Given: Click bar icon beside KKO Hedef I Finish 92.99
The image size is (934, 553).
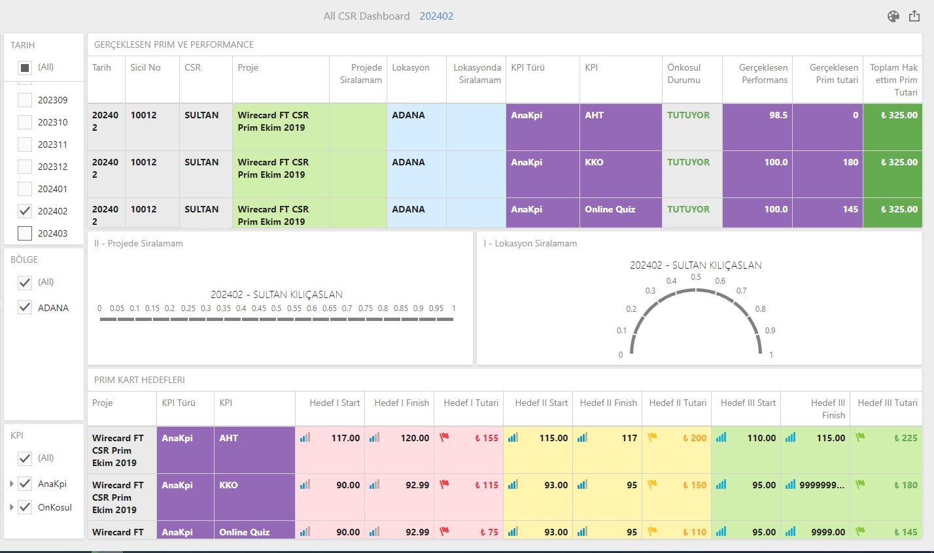Looking at the screenshot, I should coord(374,485).
